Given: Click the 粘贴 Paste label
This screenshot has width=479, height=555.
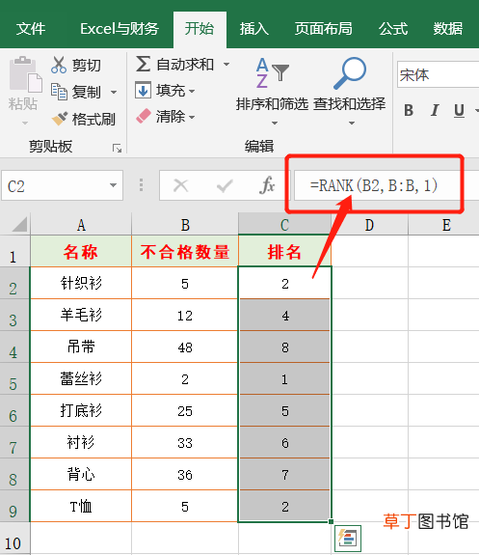Looking at the screenshot, I should coord(23,103).
